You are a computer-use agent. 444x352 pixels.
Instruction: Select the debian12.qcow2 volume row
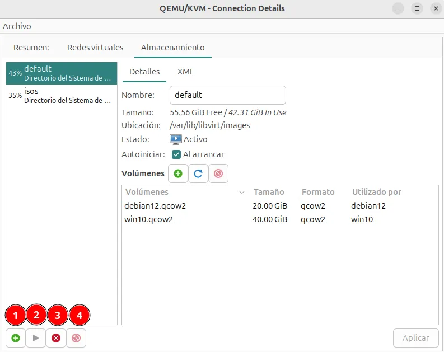(155, 206)
